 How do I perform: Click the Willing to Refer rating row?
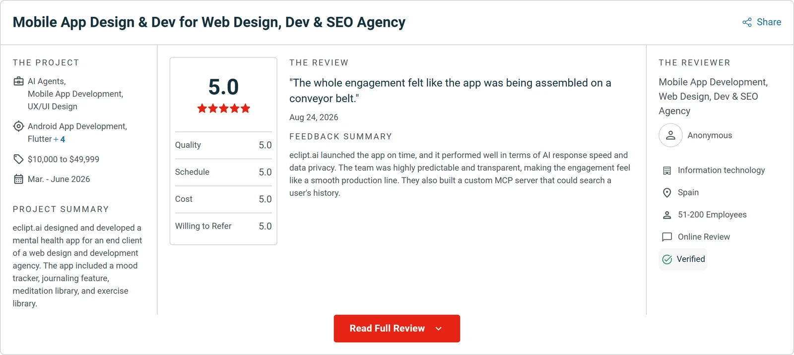(x=223, y=226)
